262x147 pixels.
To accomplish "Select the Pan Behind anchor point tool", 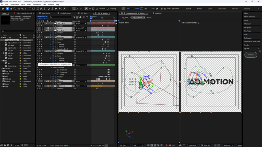I will pyautogui.click(x=33, y=9).
